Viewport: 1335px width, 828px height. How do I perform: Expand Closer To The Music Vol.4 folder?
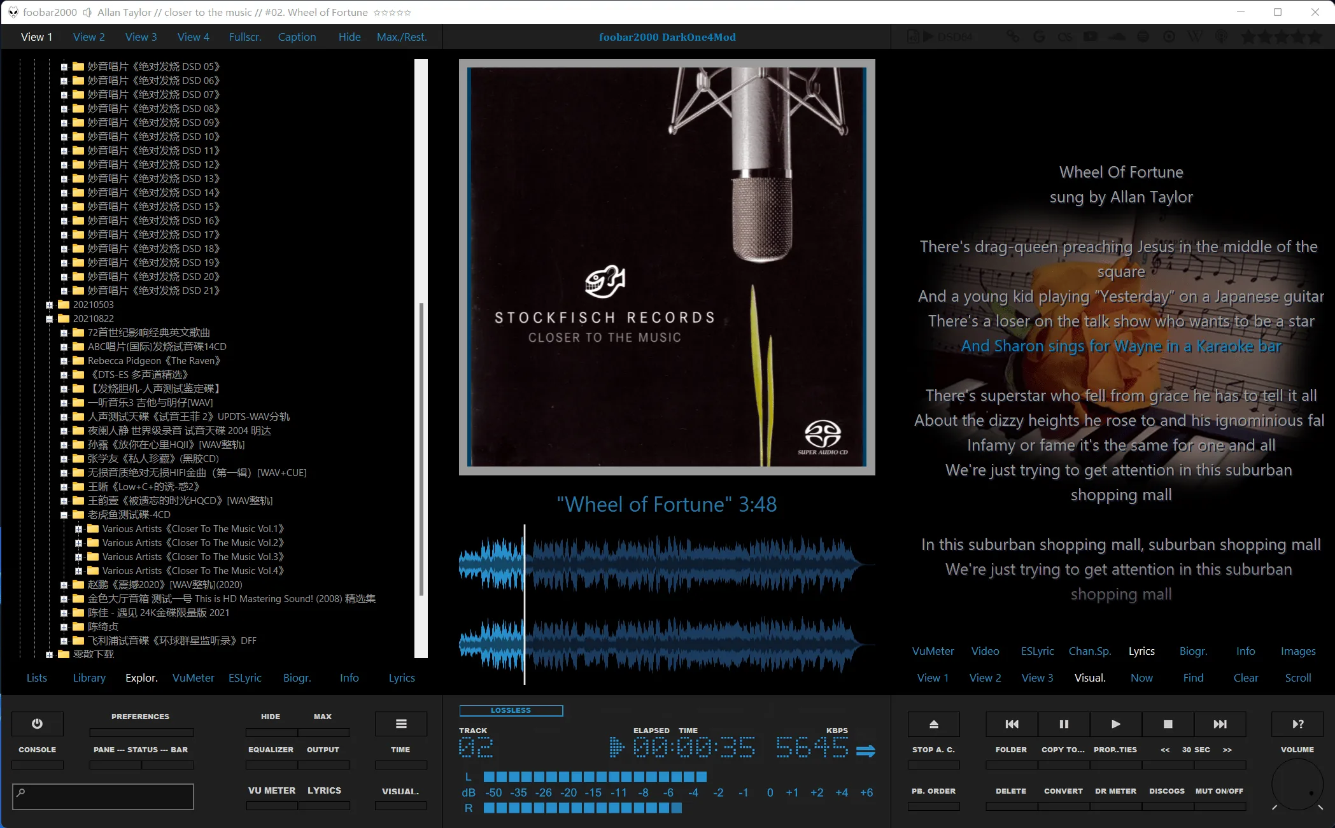click(x=78, y=571)
